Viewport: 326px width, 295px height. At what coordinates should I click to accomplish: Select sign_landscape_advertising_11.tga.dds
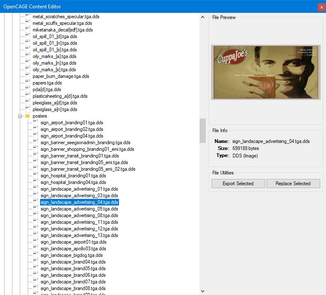[79, 222]
